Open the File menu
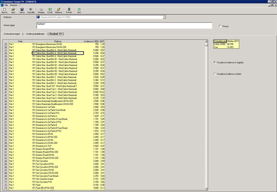This screenshot has height=192, width=277. coord(6,5)
